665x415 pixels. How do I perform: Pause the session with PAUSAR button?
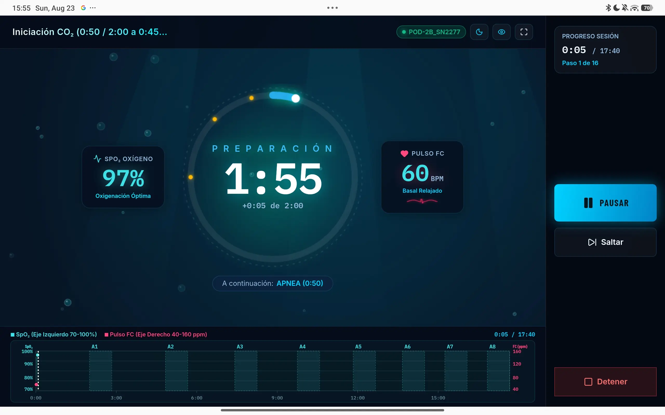(605, 203)
